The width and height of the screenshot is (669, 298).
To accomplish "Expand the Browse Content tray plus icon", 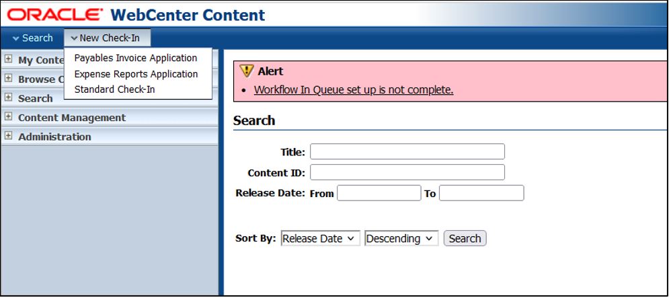I will click(8, 79).
